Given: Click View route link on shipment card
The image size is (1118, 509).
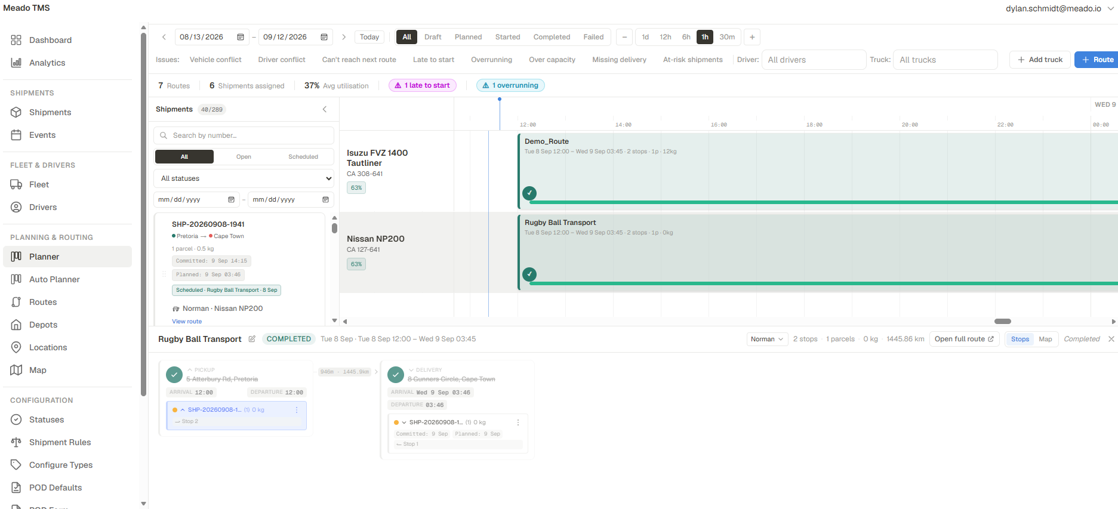Looking at the screenshot, I should (x=187, y=322).
